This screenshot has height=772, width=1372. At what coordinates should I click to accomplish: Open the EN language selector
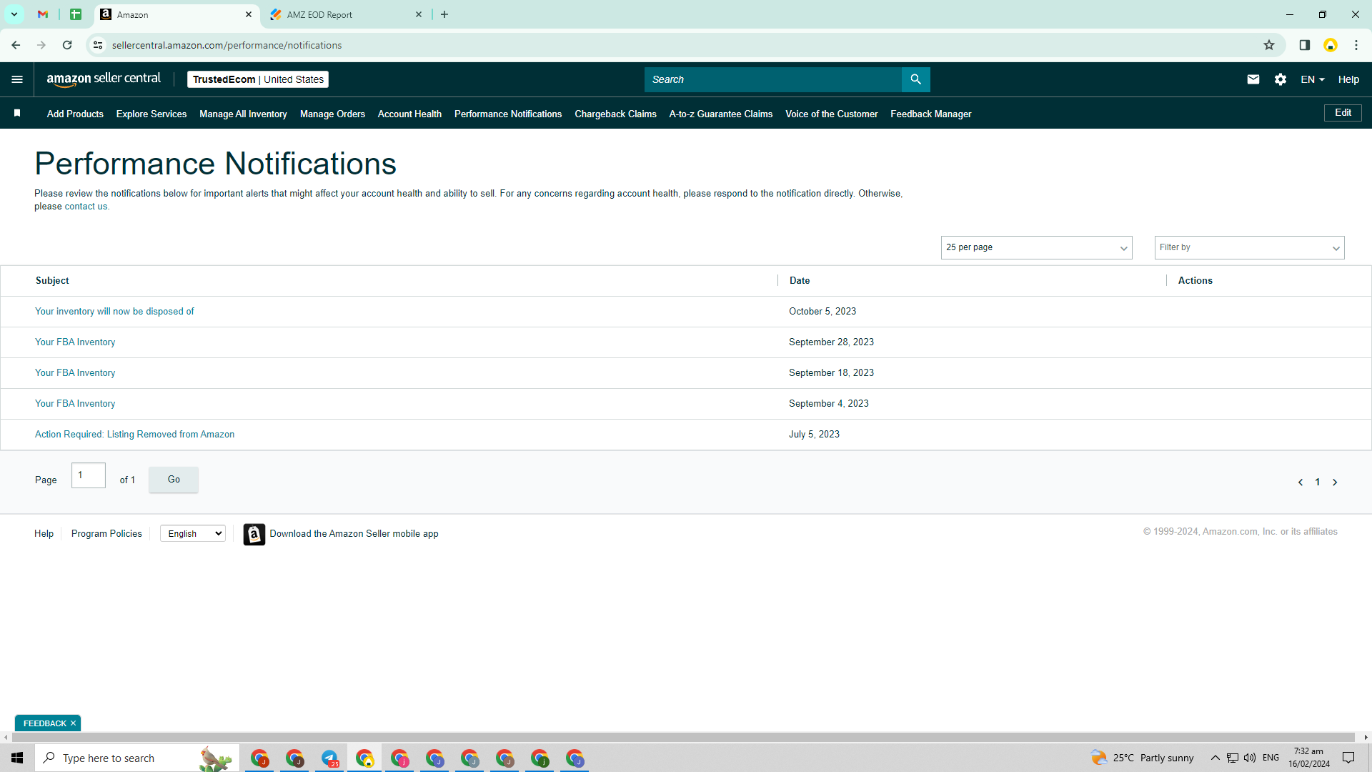1313,79
